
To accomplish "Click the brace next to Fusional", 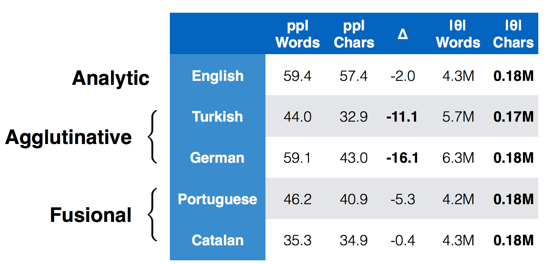I will (152, 215).
